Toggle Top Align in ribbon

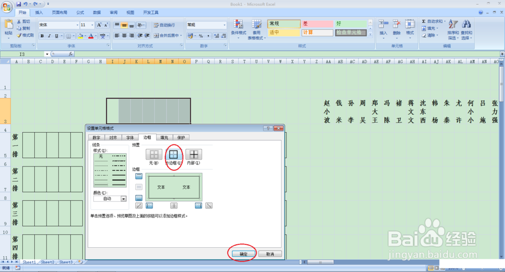click(x=117, y=25)
